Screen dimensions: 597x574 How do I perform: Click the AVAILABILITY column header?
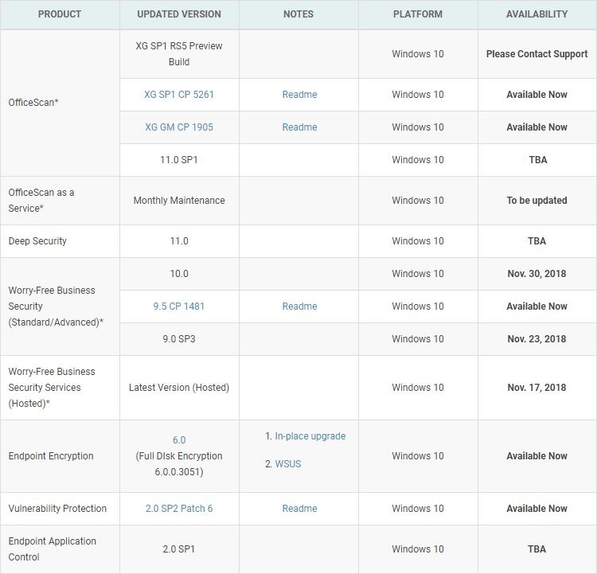click(537, 14)
